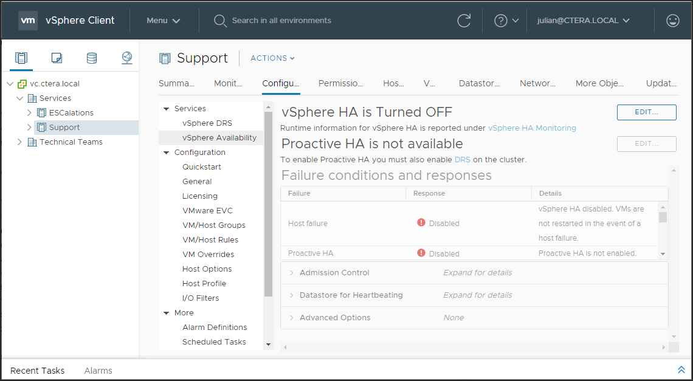Screen dimensions: 693x381
Task: Click the Host failure red alert icon
Action: point(421,222)
